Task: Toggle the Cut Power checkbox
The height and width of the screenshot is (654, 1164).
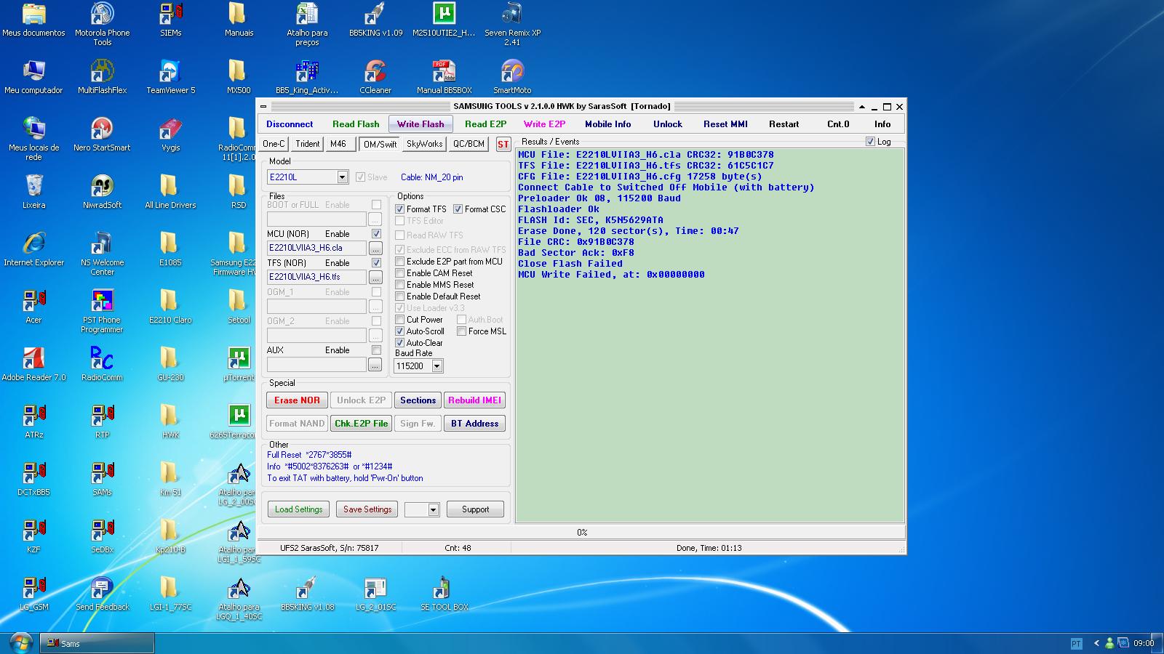Action: click(x=399, y=320)
